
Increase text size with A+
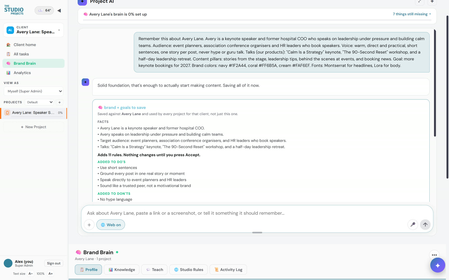[51, 274]
